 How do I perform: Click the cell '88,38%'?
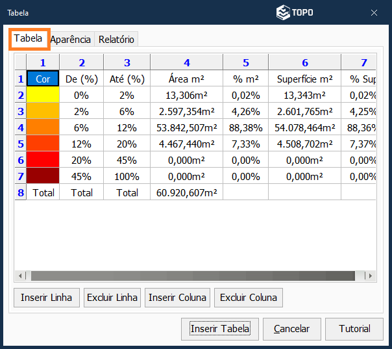pos(246,127)
